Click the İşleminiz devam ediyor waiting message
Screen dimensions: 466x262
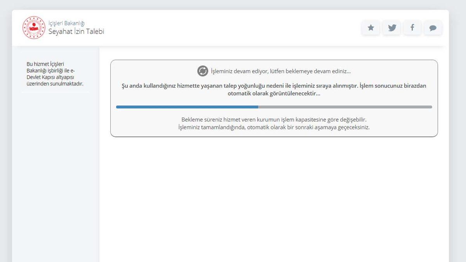coord(280,71)
